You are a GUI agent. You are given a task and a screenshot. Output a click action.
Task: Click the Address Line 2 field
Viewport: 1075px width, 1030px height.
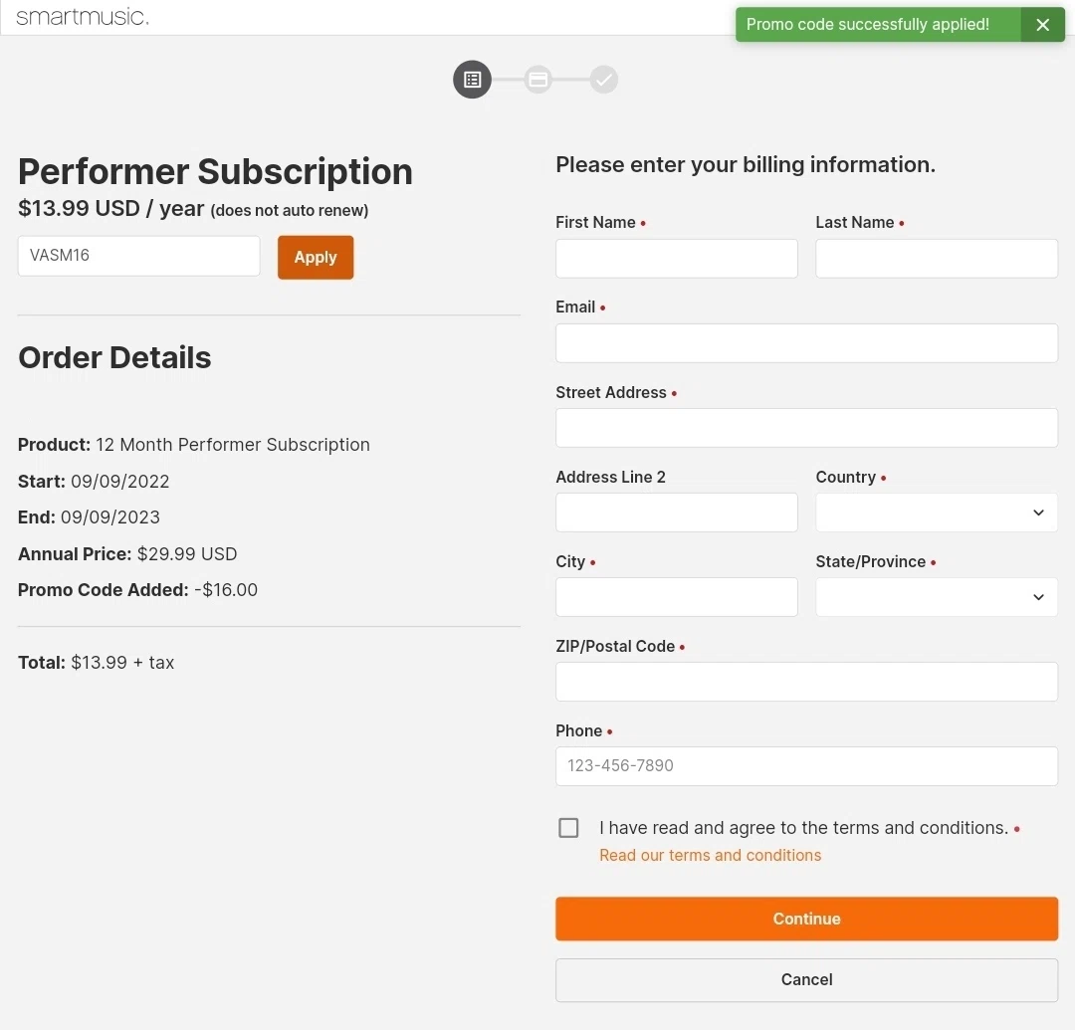[x=677, y=513]
